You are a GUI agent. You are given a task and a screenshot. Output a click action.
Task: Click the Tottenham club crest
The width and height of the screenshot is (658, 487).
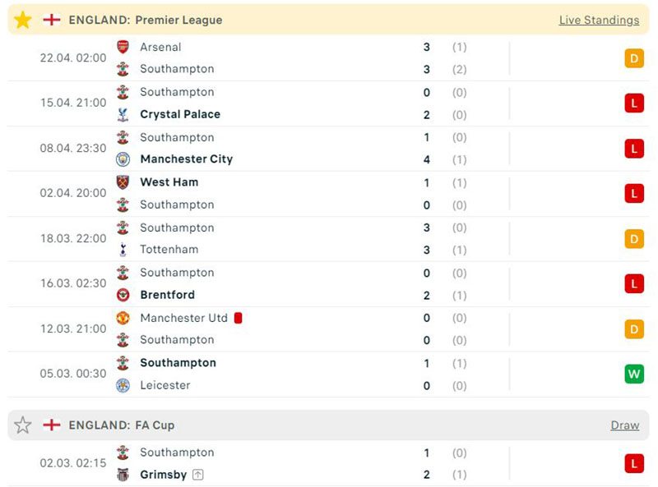[123, 250]
